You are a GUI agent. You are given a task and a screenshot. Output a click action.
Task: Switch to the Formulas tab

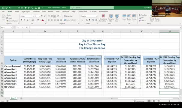tap(36, 11)
